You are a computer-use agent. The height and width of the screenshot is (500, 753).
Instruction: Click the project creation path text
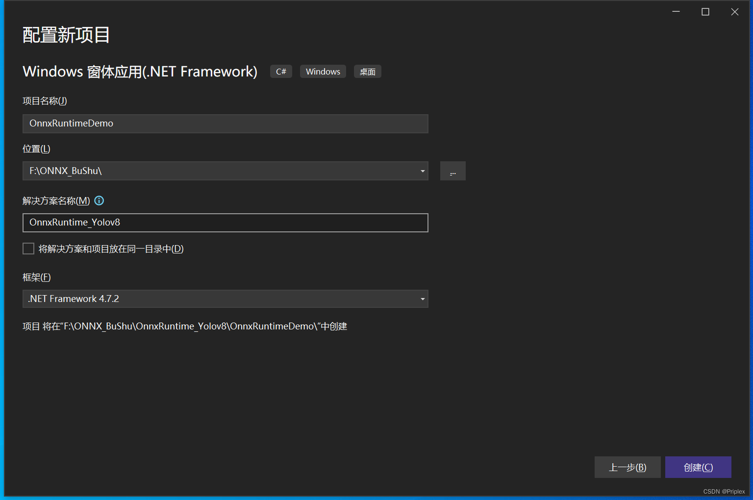(185, 326)
